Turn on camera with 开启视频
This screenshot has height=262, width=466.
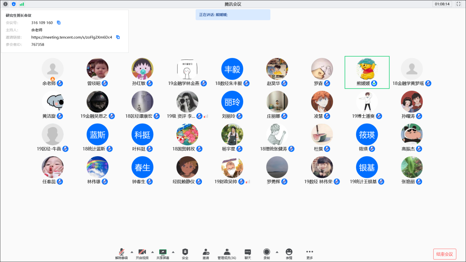coord(142,254)
